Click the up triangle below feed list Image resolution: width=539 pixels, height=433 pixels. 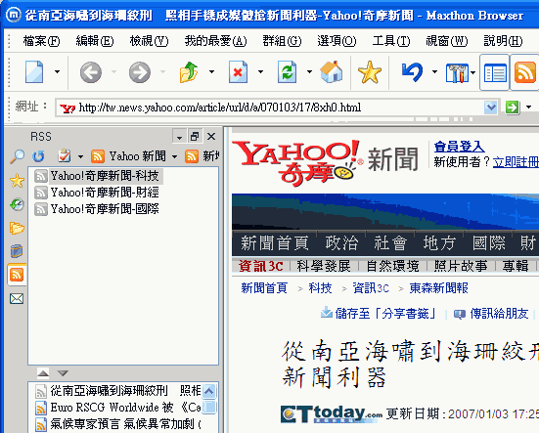pyautogui.click(x=43, y=373)
